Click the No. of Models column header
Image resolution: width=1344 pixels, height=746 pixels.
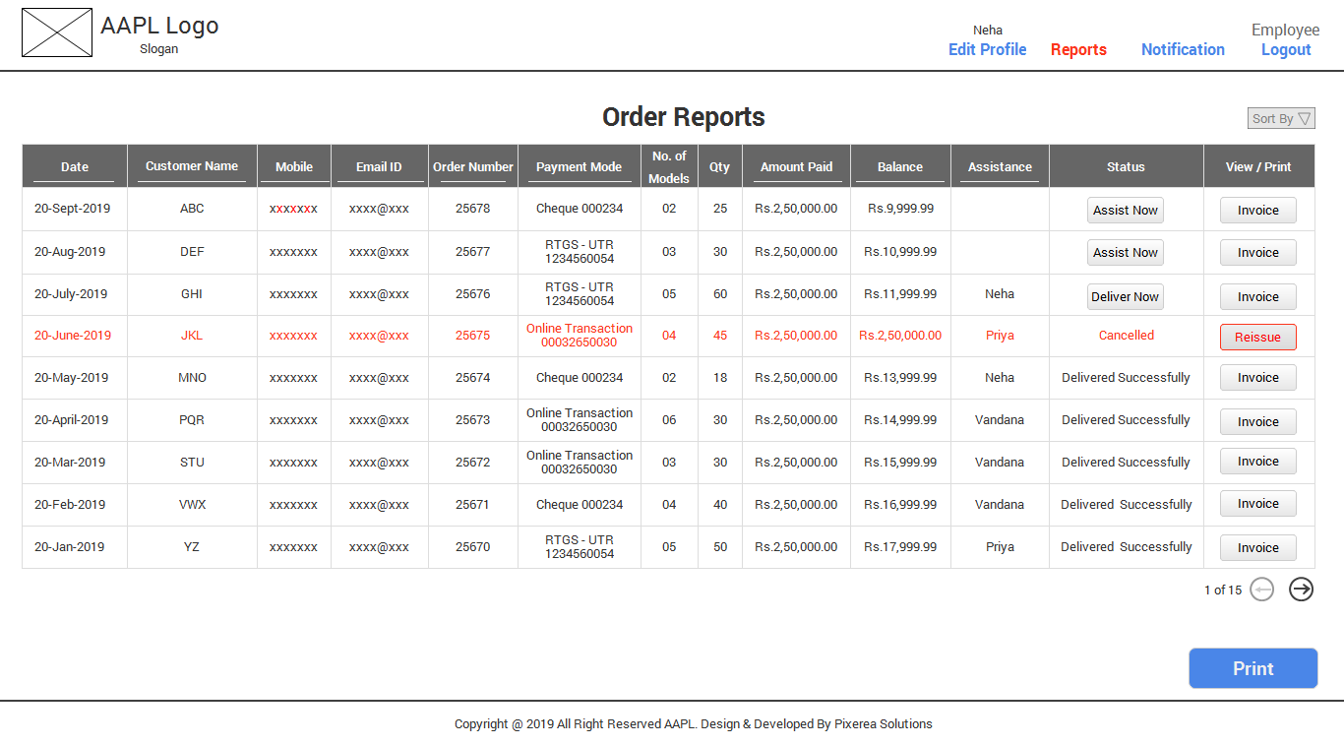669,166
